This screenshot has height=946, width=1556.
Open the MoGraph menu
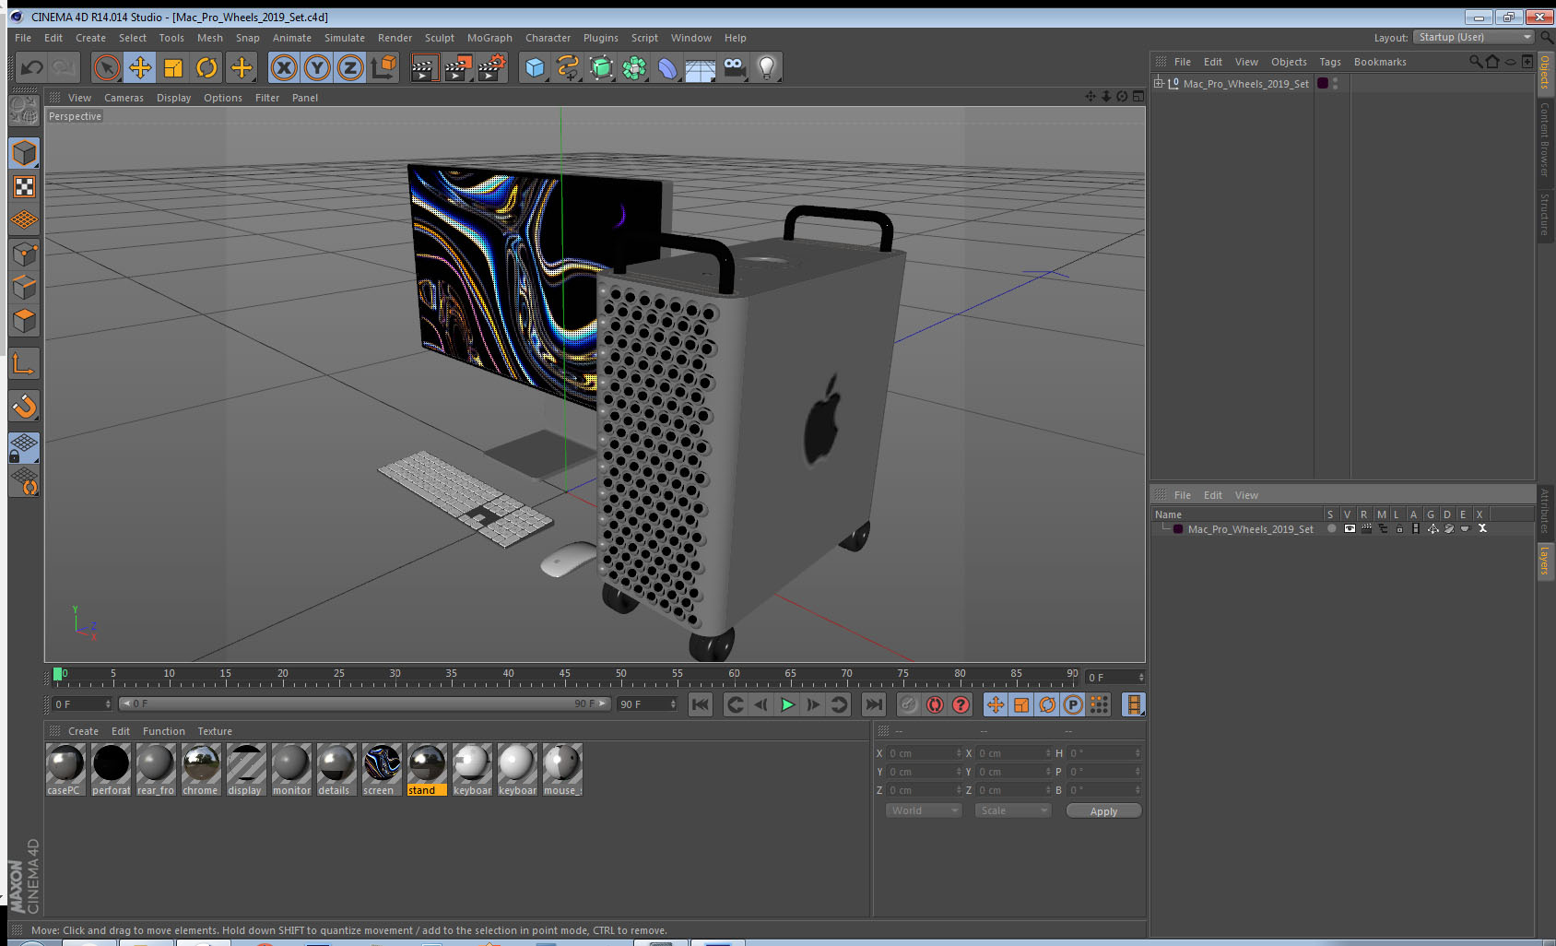point(489,38)
